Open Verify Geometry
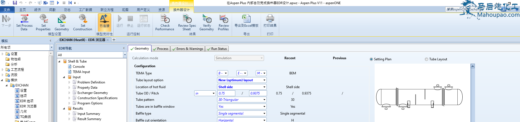This screenshot has height=122, width=520. 207,23
